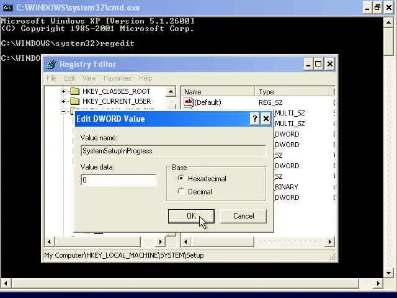Collapse the HKEY_LOCAL_MACHINE tree node
Screen dimensions: 397x298
point(63,111)
